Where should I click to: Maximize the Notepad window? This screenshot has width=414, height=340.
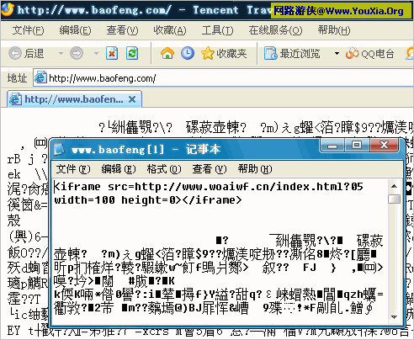point(357,145)
